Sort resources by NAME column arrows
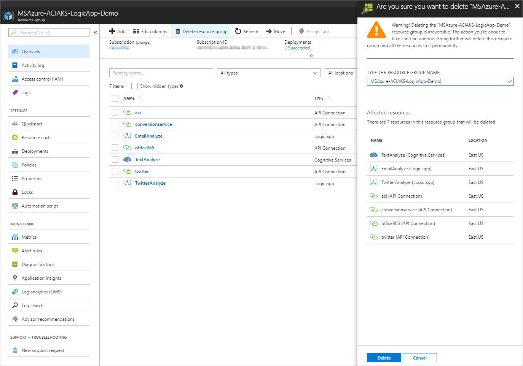This screenshot has height=366, width=523. coord(141,98)
